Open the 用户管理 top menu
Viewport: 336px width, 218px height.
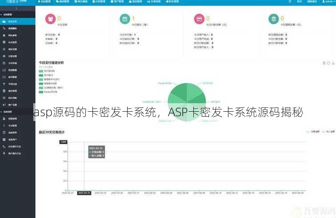tap(117, 1)
